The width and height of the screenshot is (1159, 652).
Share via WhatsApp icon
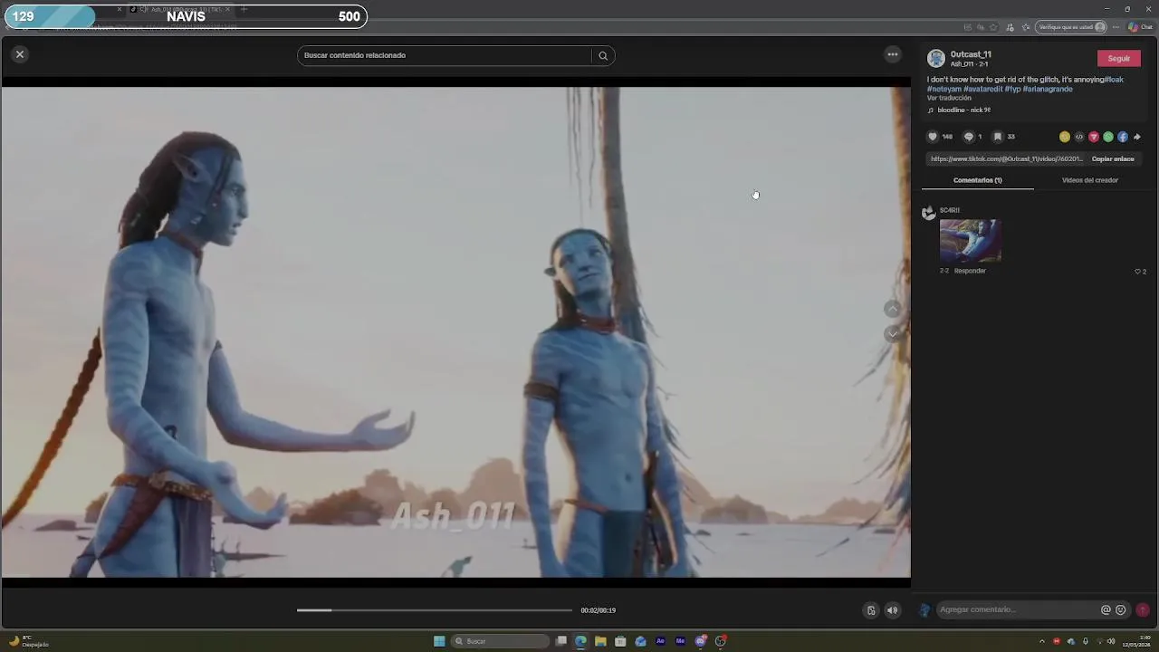(x=1108, y=137)
